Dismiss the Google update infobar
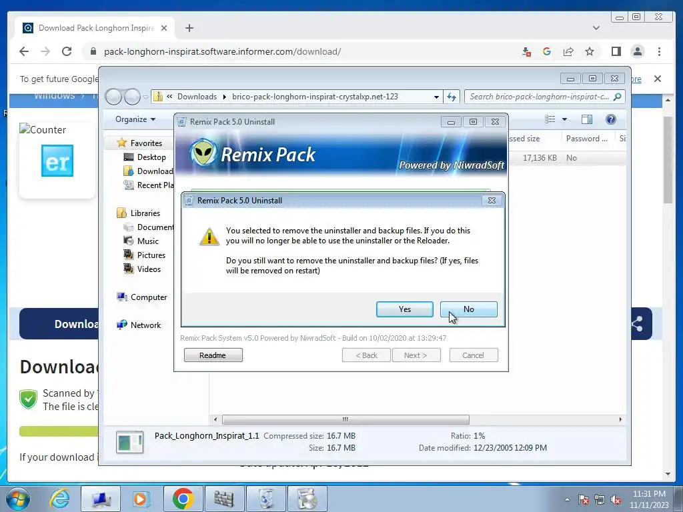683x512 pixels. click(657, 79)
